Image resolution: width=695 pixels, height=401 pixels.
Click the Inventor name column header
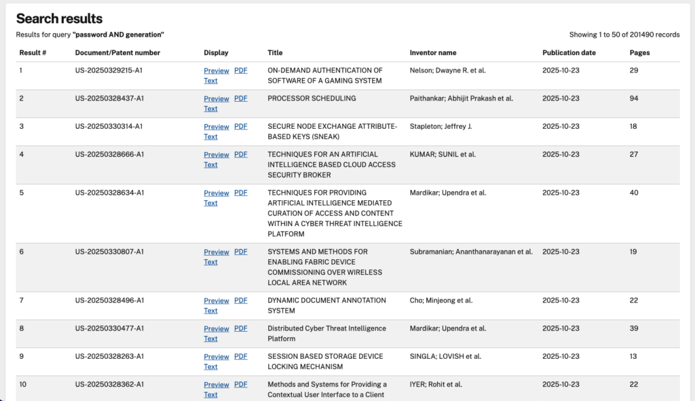pyautogui.click(x=432, y=53)
